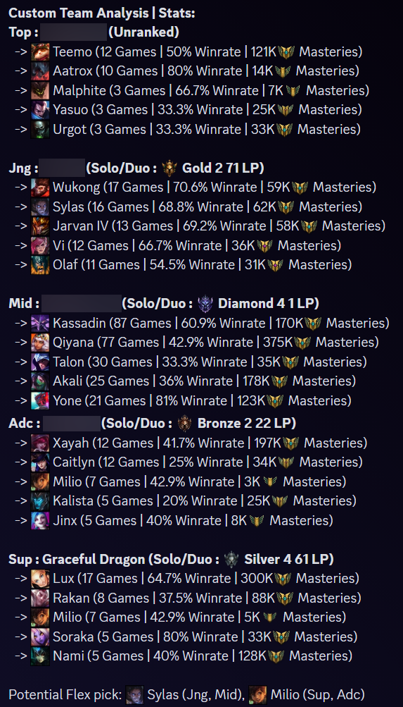Click the Yone champion portrait
Screen dimensions: 403x707
pyautogui.click(x=40, y=401)
